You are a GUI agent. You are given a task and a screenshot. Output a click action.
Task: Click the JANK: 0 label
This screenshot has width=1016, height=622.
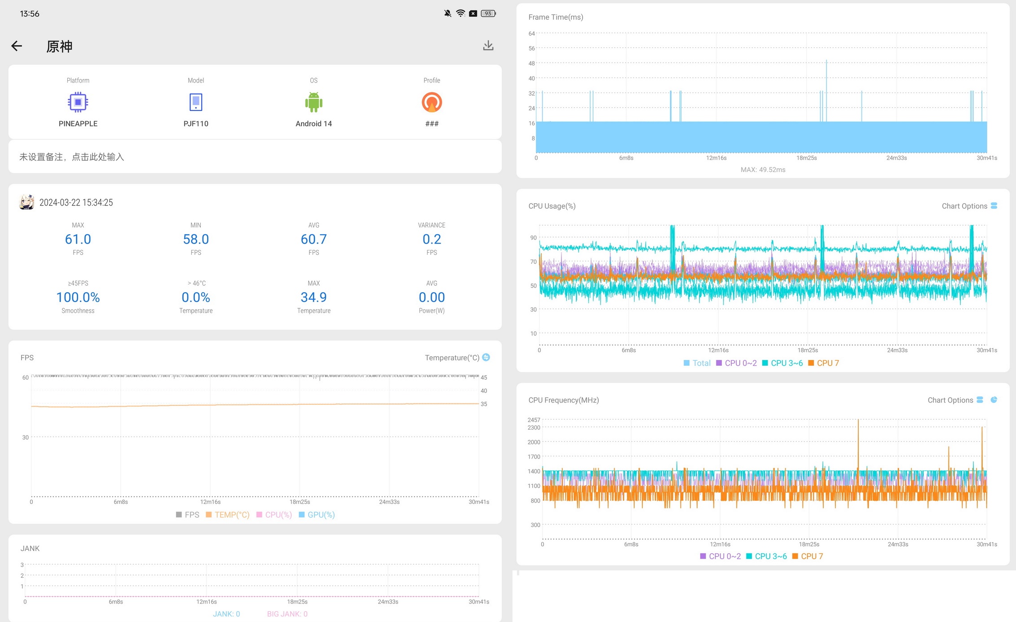coord(226,613)
